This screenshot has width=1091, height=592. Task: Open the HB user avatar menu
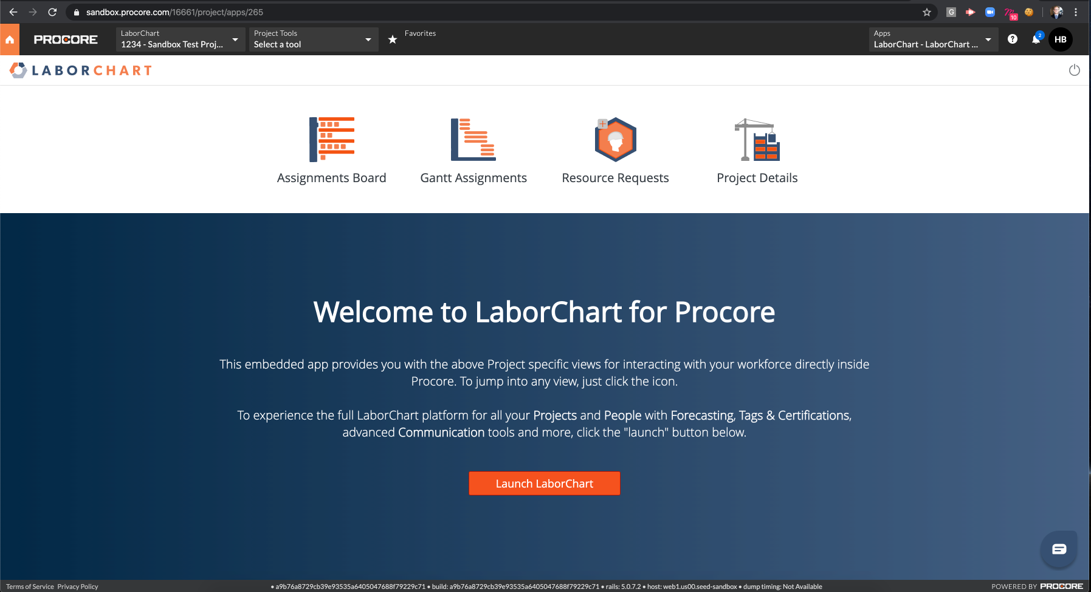(1061, 39)
